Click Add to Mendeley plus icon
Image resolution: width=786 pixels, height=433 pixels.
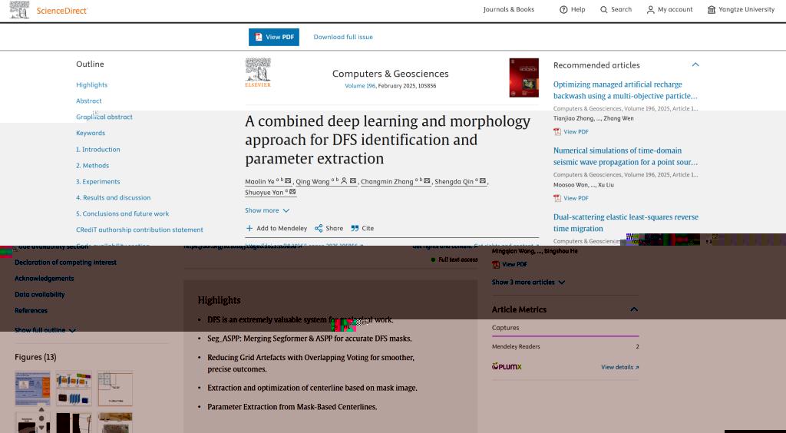pos(249,228)
